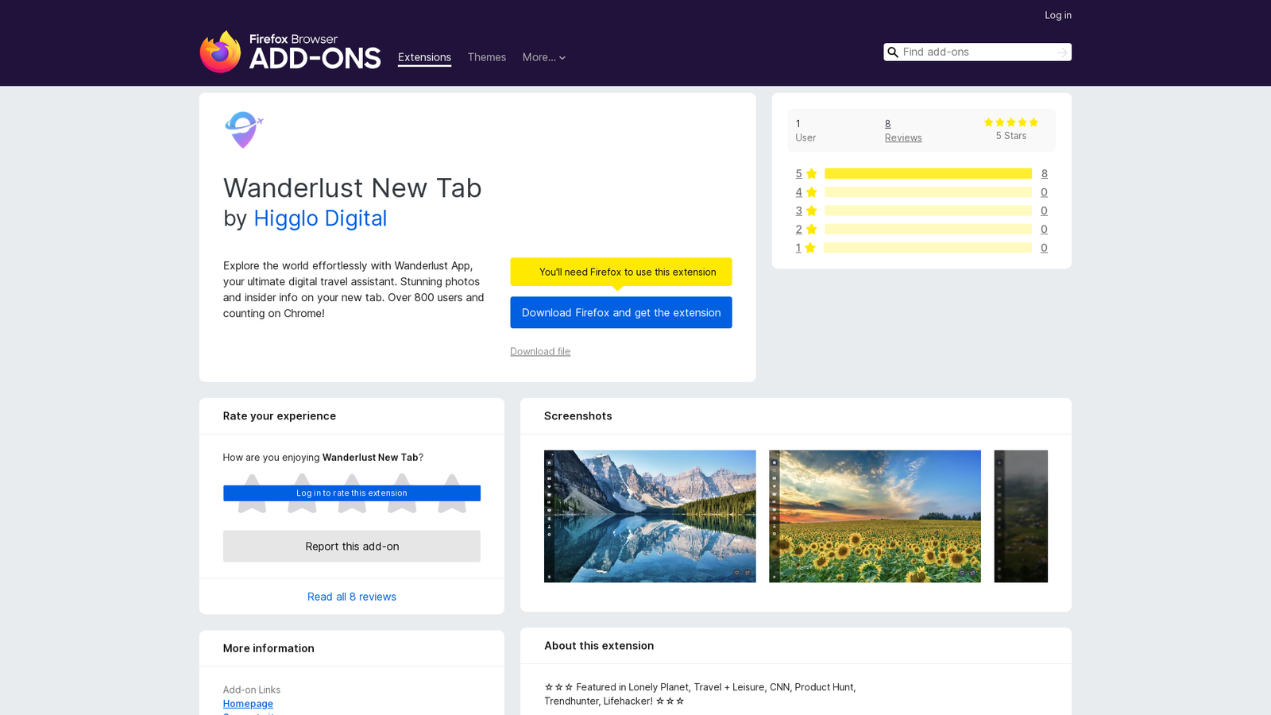Click the 'You'll need Firefox' notice

(621, 272)
